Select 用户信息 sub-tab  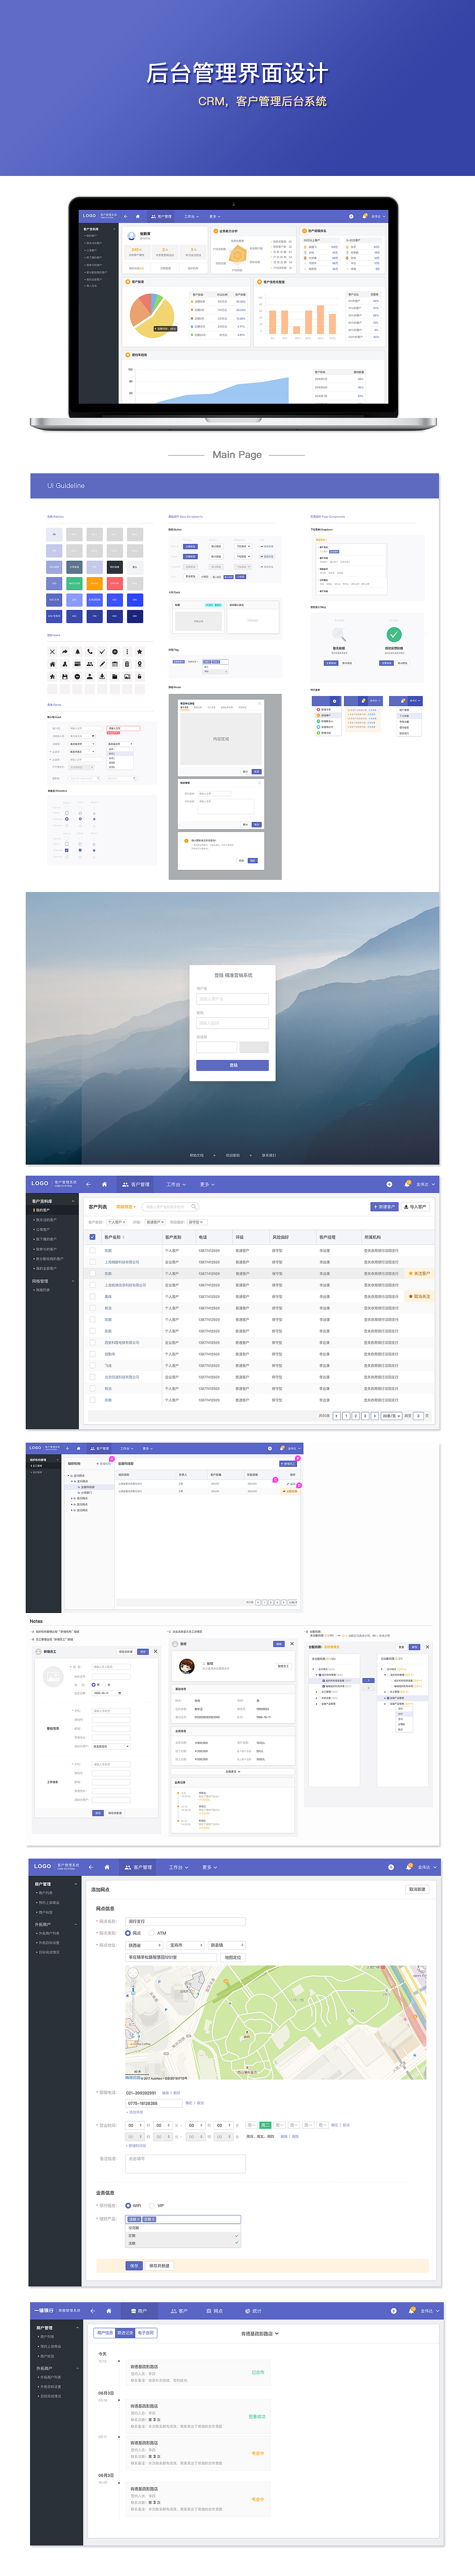click(104, 2333)
